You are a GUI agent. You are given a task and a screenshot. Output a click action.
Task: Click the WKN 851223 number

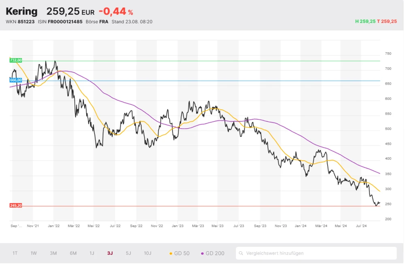coord(26,21)
